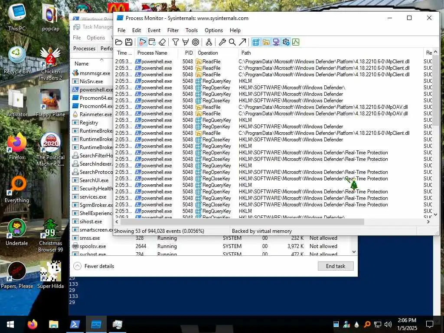
Task: Click the Clear display eraser icon
Action: point(162,42)
